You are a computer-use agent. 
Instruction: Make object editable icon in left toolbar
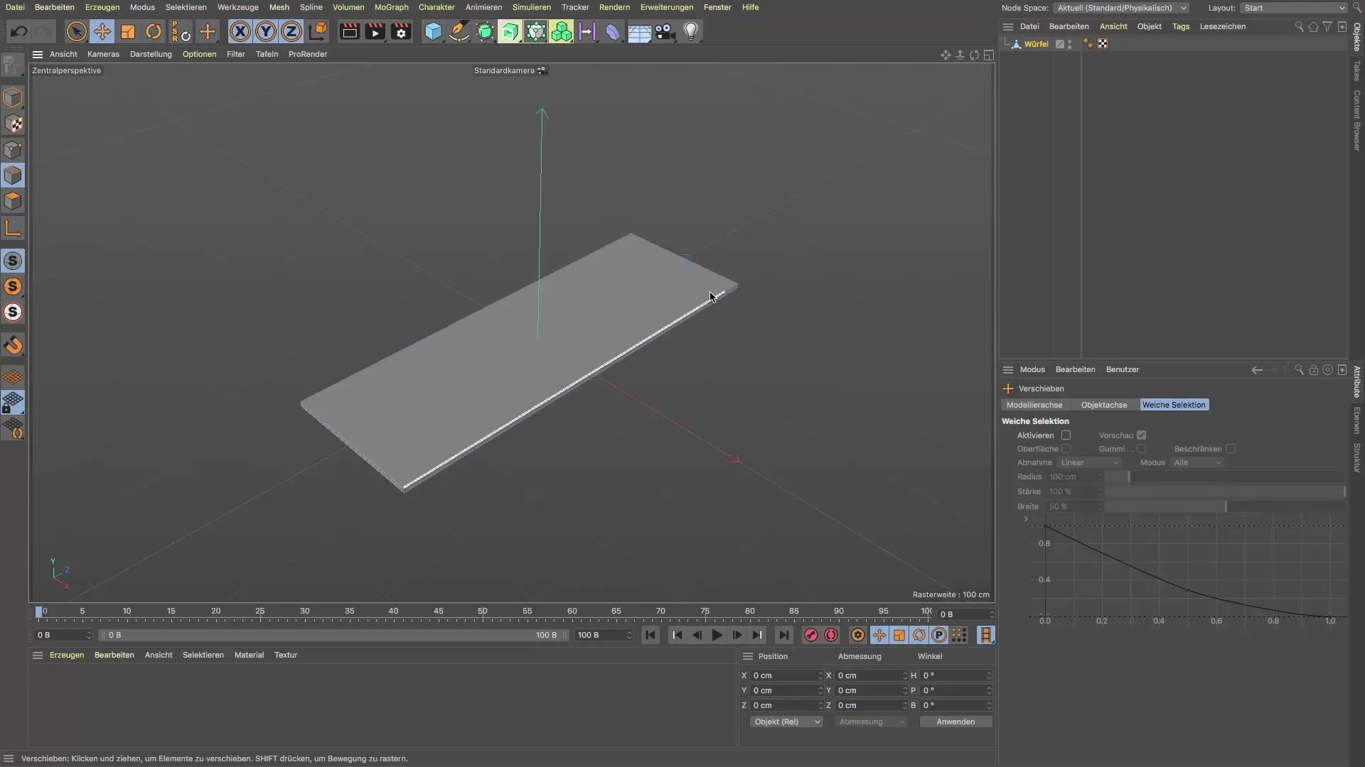pyautogui.click(x=13, y=65)
